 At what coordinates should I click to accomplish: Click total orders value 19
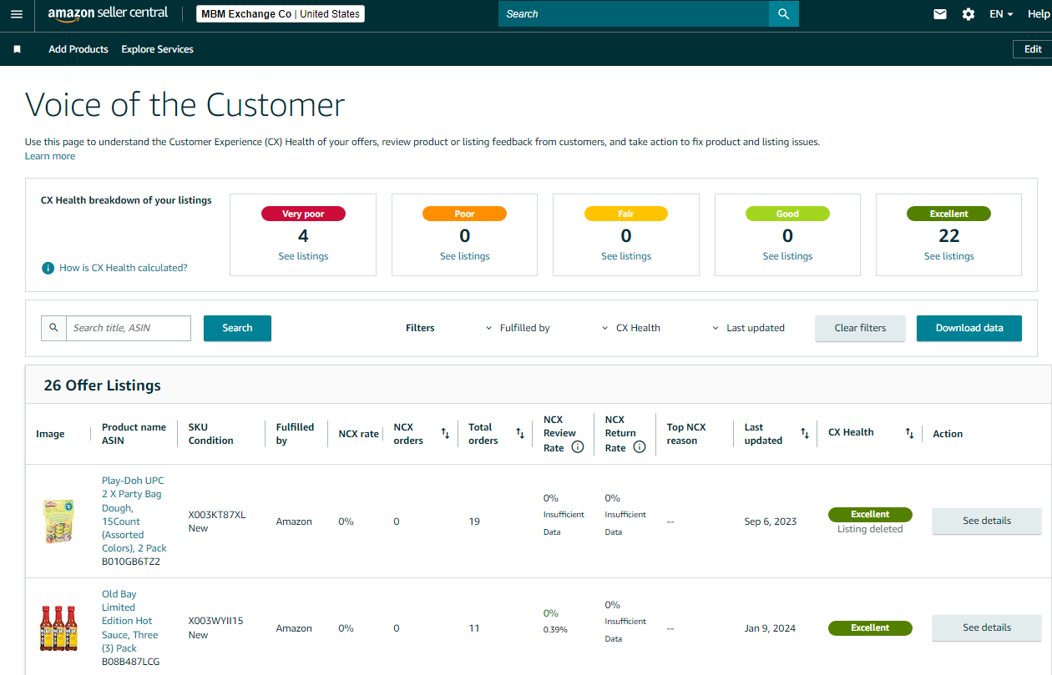474,521
